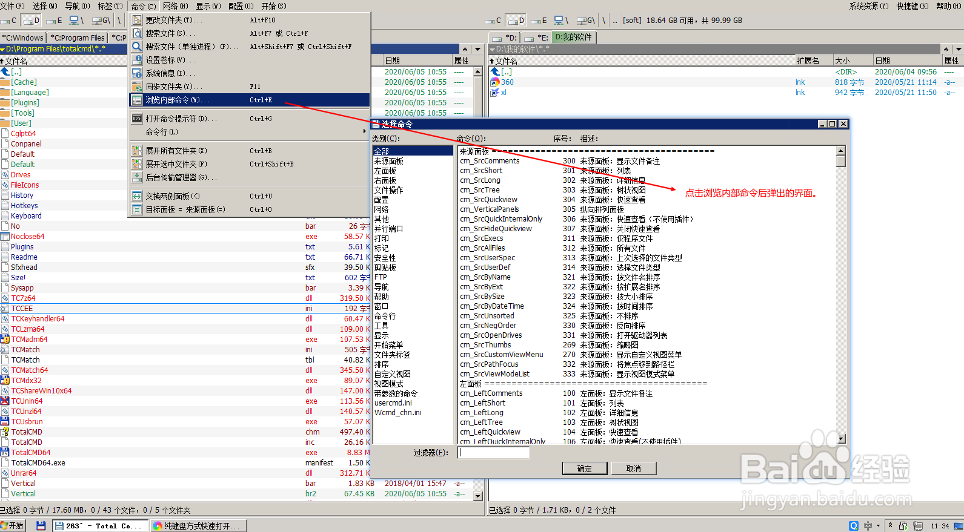Switch to the *C:Windows tab

coord(23,38)
